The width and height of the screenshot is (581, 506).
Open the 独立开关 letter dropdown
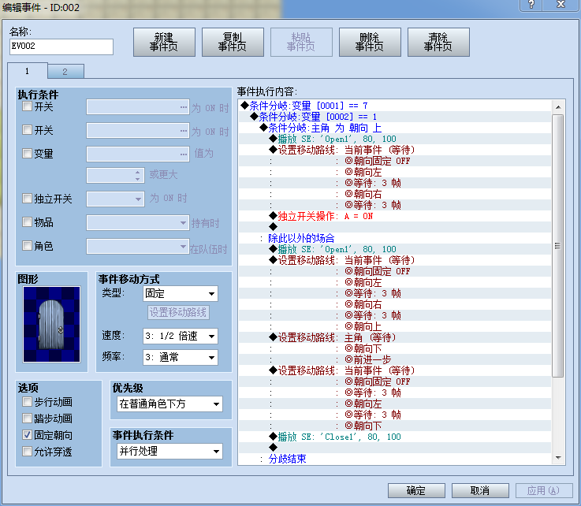coord(115,199)
